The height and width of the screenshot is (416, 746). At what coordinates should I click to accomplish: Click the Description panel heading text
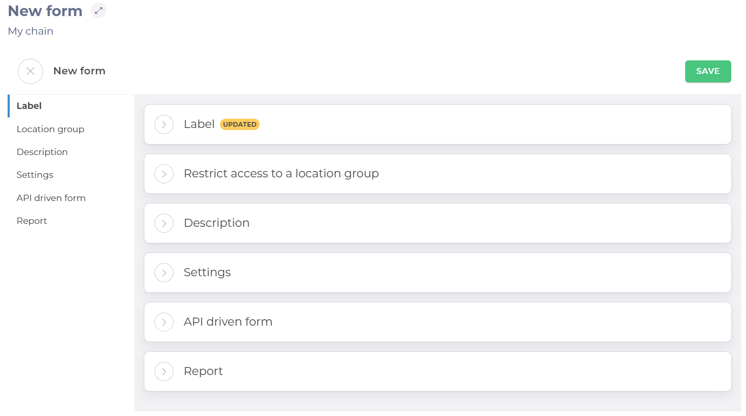217,223
